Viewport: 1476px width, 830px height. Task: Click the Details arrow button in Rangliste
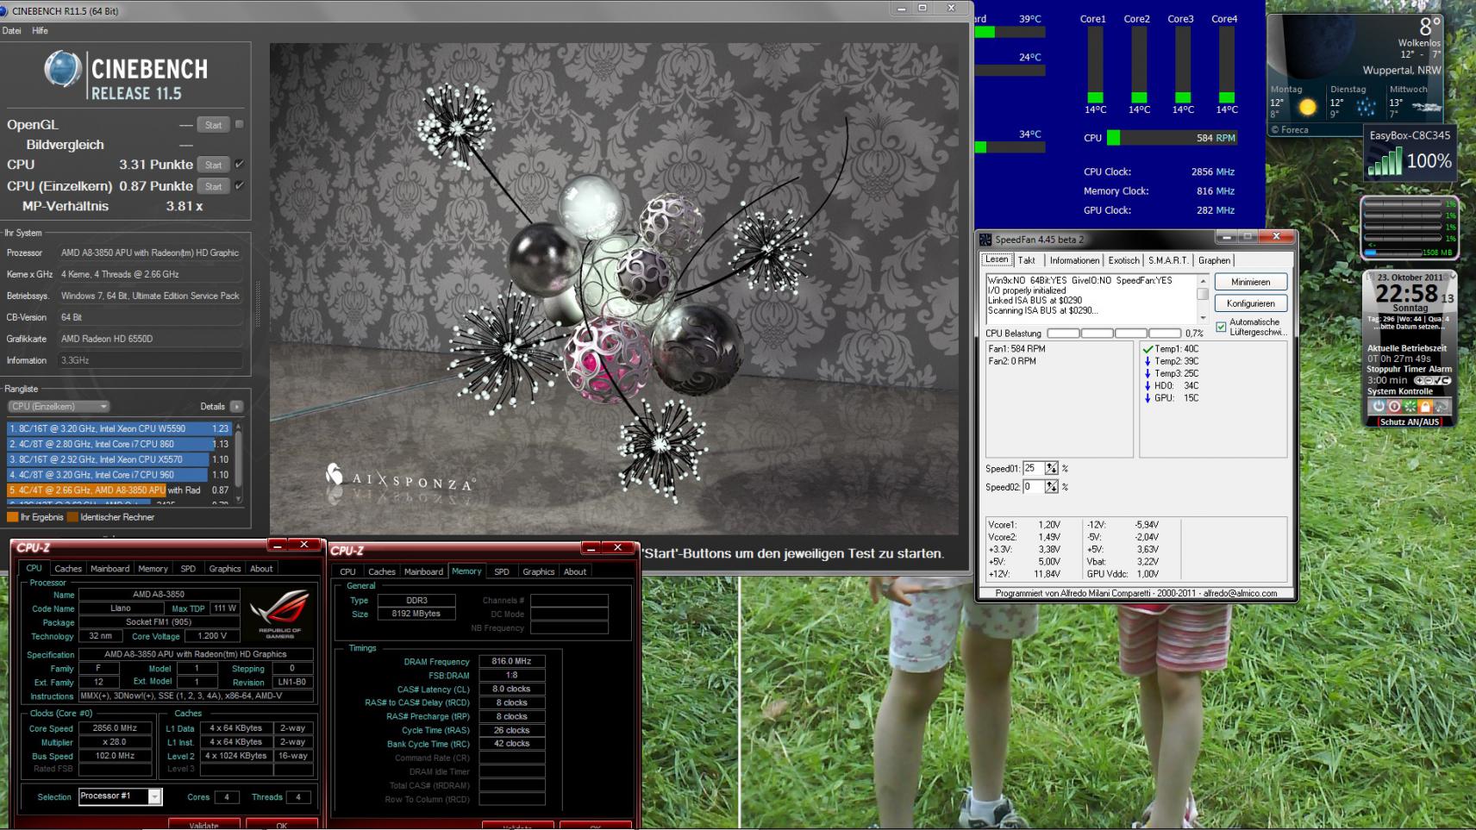click(236, 407)
